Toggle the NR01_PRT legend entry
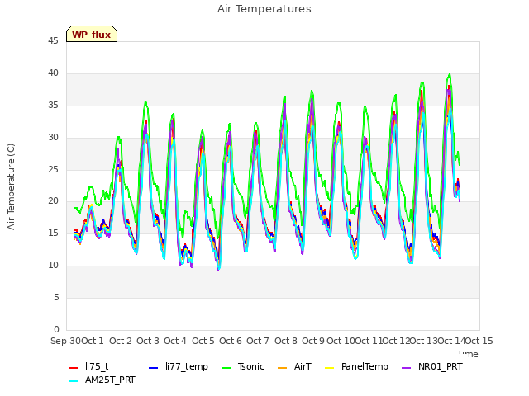The width and height of the screenshot is (529, 396). pyautogui.click(x=432, y=366)
